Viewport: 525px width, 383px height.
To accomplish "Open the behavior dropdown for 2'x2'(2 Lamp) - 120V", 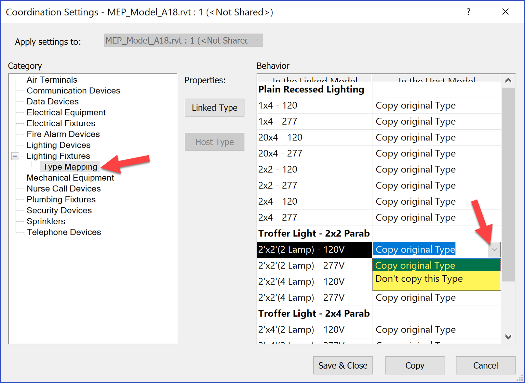I will pos(494,249).
